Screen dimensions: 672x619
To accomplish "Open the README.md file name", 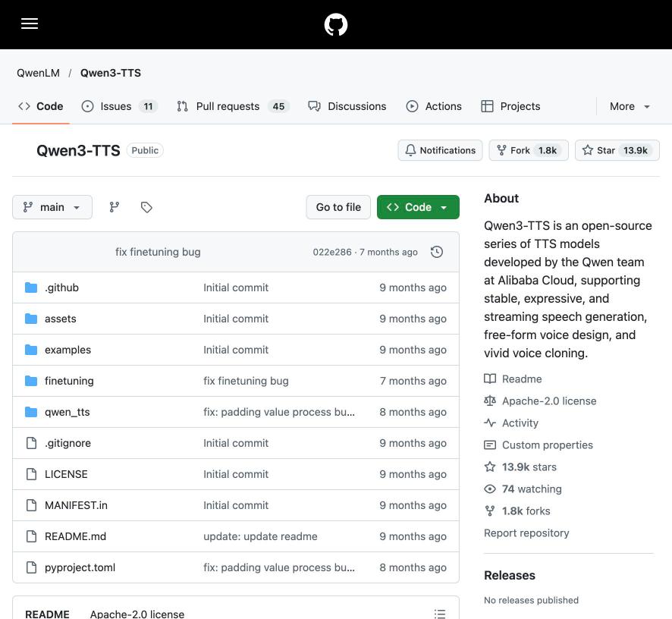I will click(75, 536).
